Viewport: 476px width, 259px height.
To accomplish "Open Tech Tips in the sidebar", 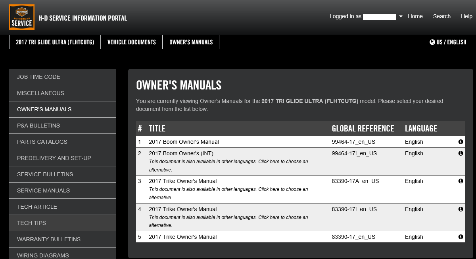I will (x=31, y=223).
